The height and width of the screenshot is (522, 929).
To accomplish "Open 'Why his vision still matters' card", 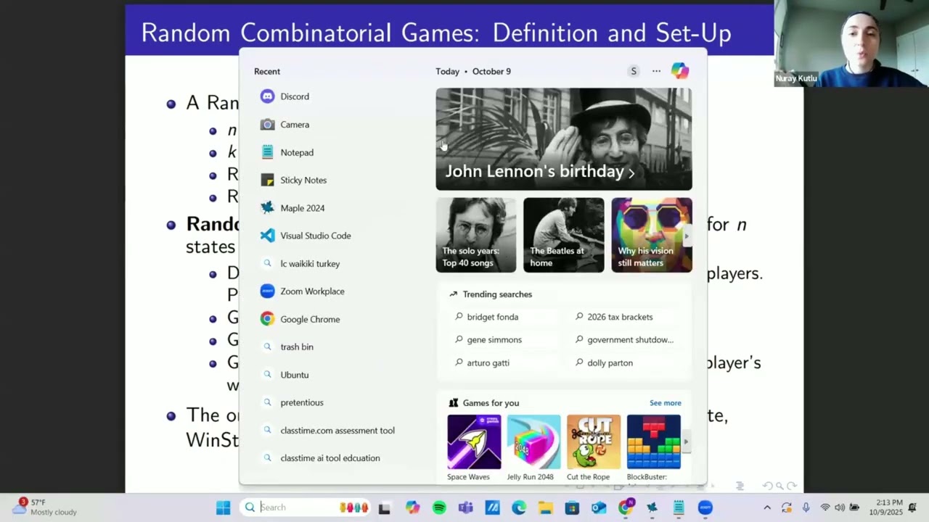I will [x=651, y=235].
